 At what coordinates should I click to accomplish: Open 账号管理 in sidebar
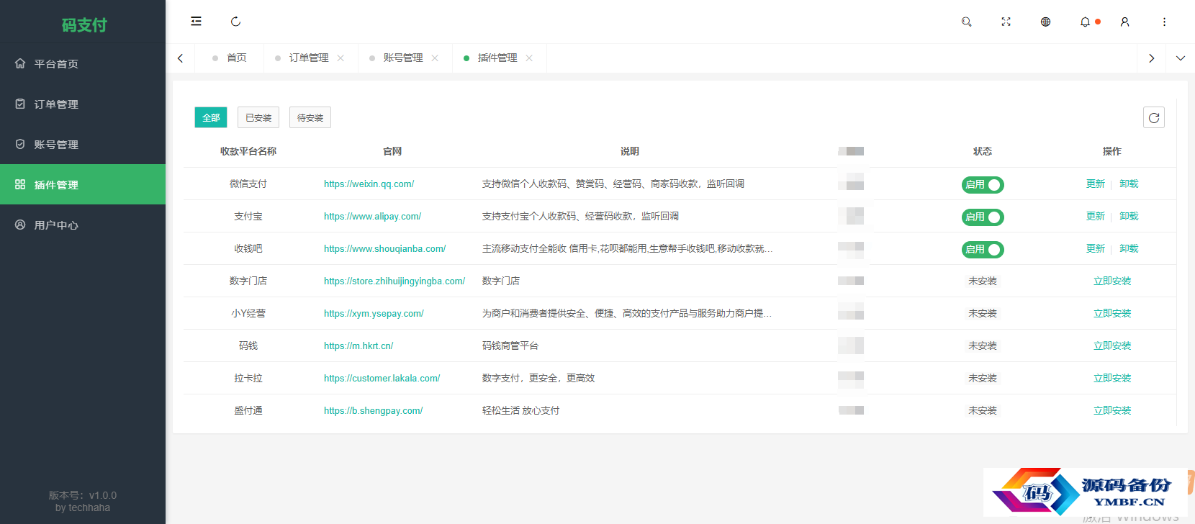(x=83, y=144)
